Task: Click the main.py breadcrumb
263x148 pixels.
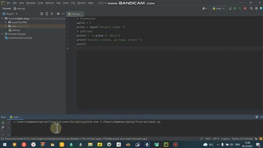Action: [19, 8]
